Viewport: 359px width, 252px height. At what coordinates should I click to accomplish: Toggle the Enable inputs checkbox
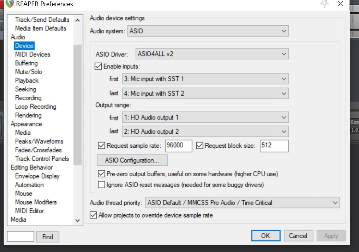pos(98,66)
